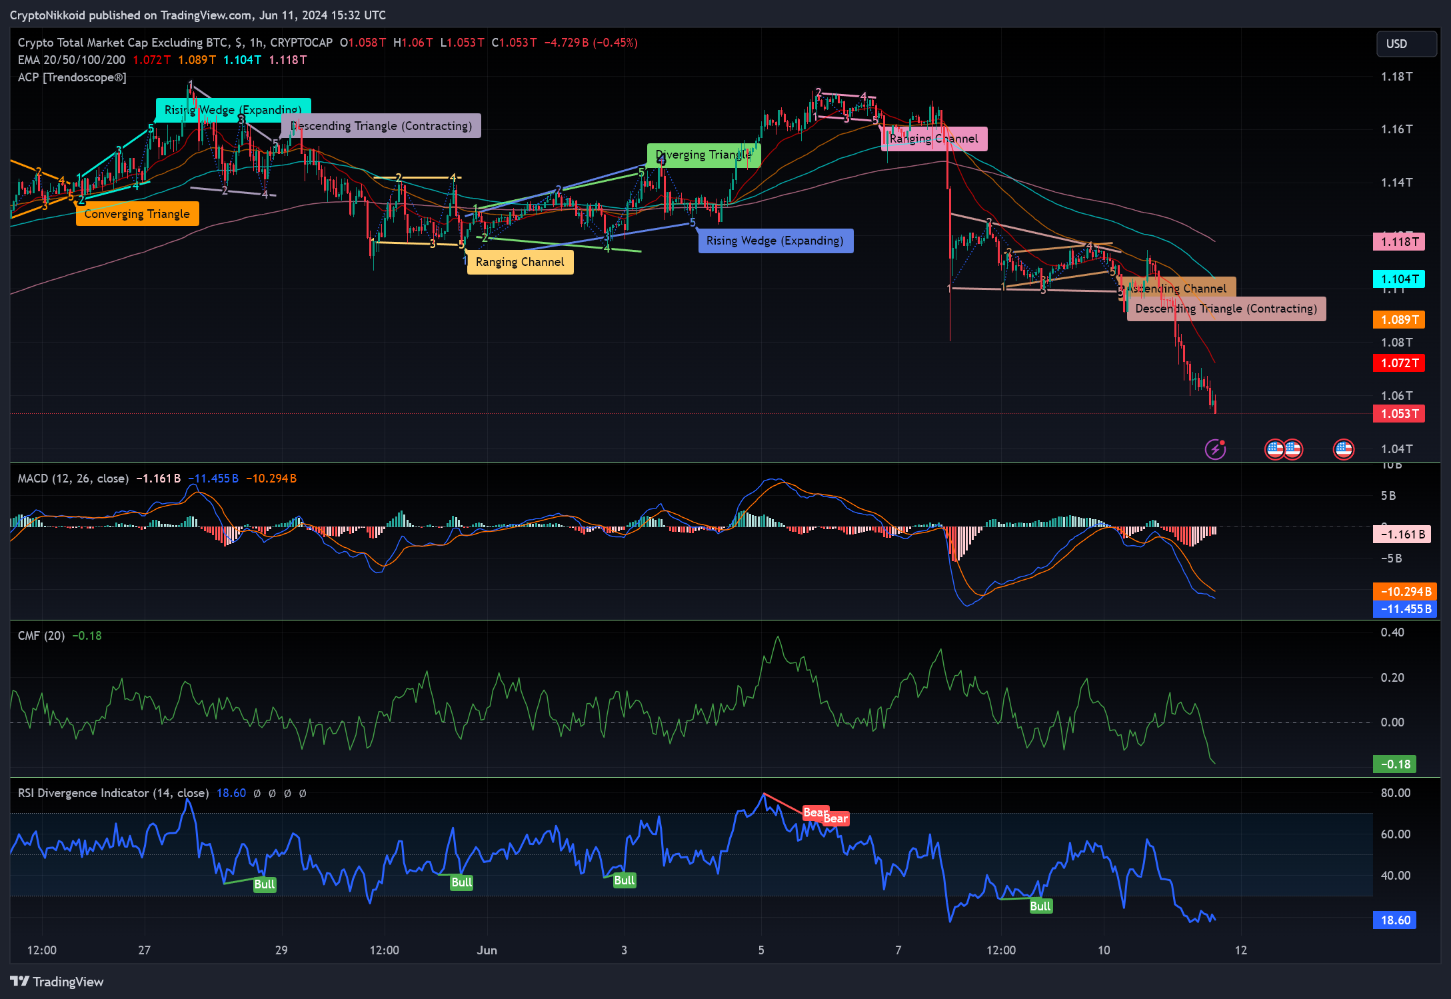Click the 1.089T value in EMA legend
The height and width of the screenshot is (999, 1451).
pyautogui.click(x=197, y=60)
